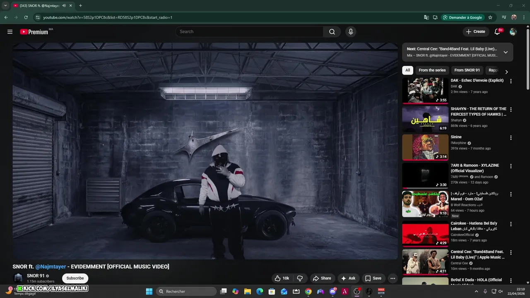The image size is (530, 298).
Task: Click install app icon in address bar
Action: click(x=435, y=17)
